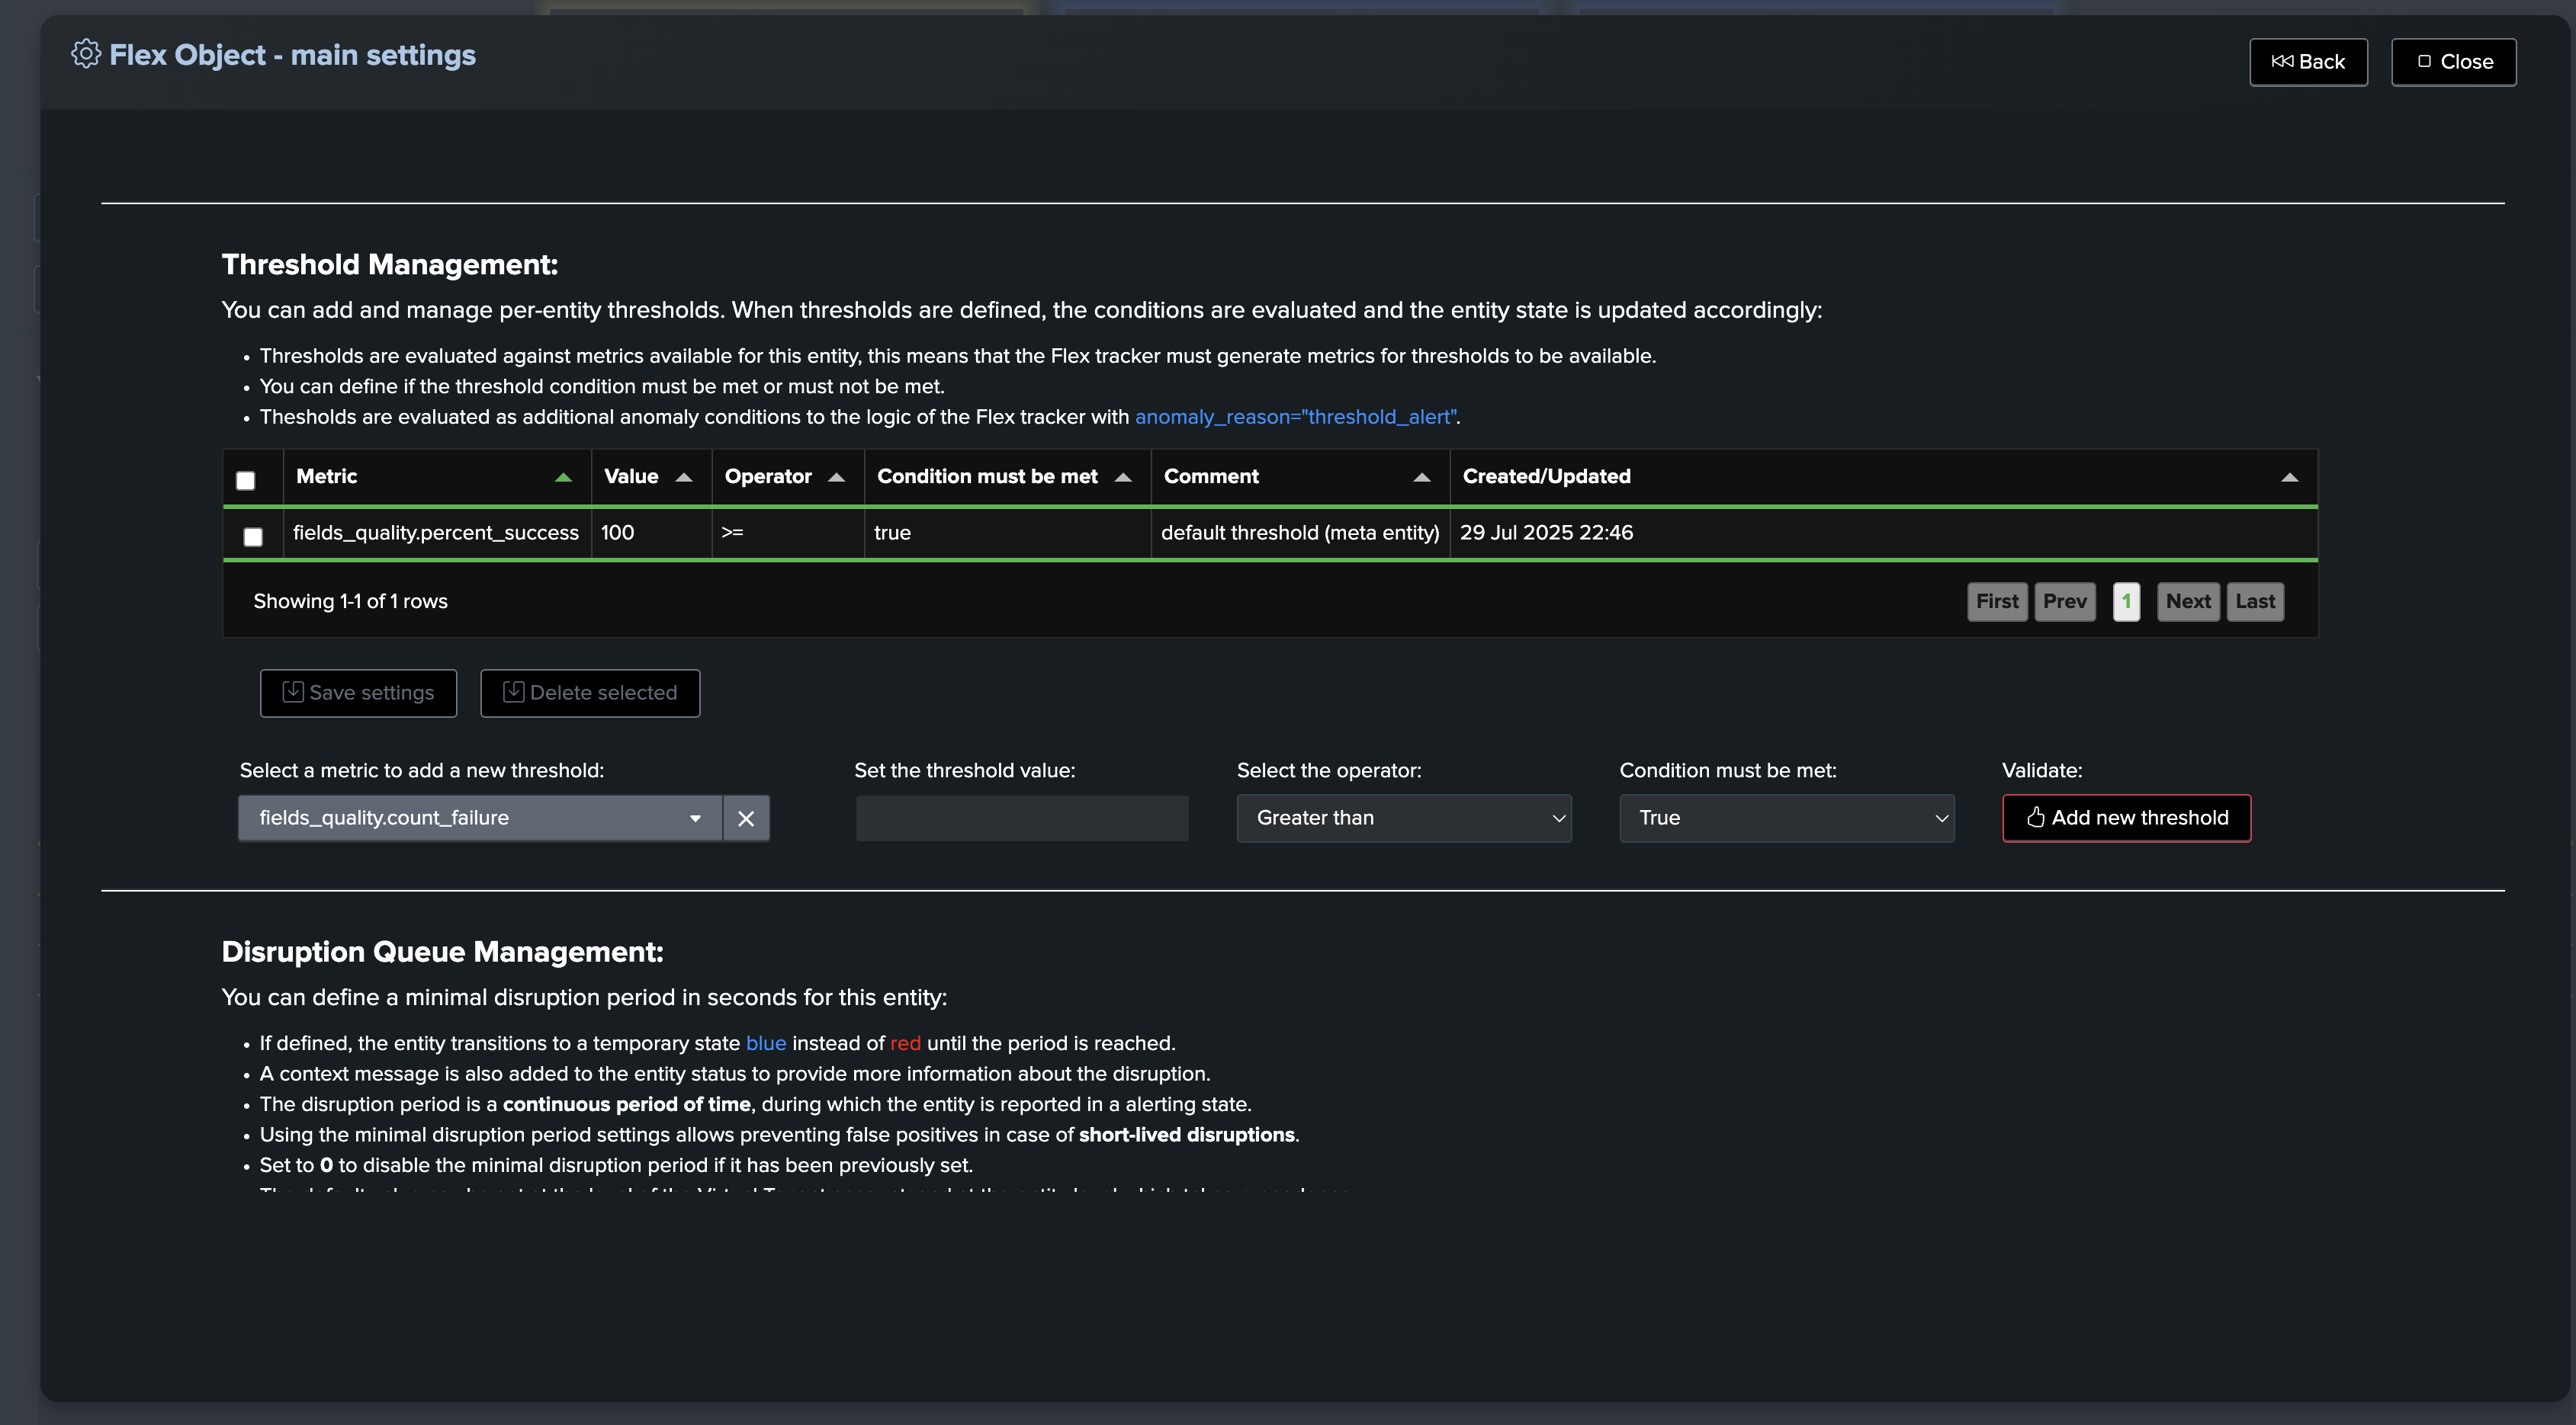
Task: Clear the selected metric with X icon
Action: tap(746, 818)
